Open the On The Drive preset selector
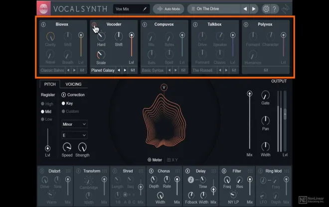 click(214, 9)
